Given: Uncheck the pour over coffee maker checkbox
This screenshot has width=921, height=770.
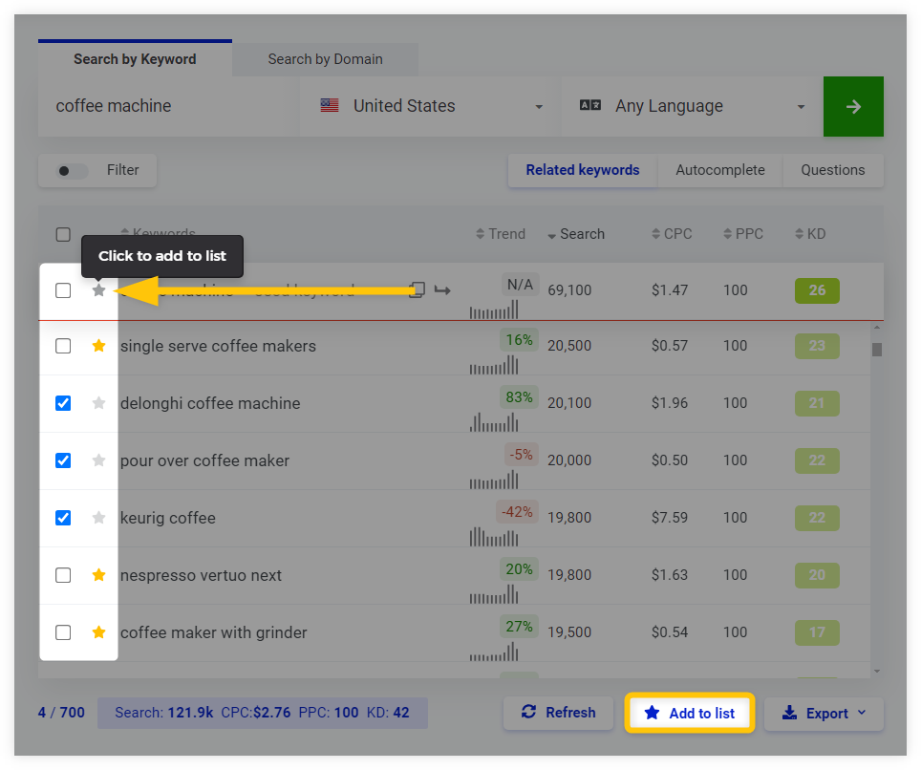Looking at the screenshot, I should 63,460.
